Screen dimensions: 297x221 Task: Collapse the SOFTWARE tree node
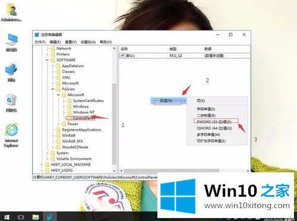click(47, 60)
